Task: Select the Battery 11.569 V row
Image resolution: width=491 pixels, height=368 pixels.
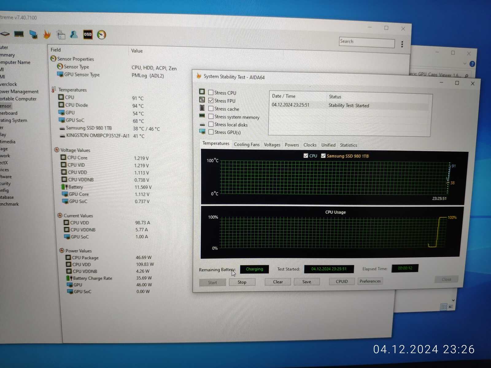Action: pos(106,187)
